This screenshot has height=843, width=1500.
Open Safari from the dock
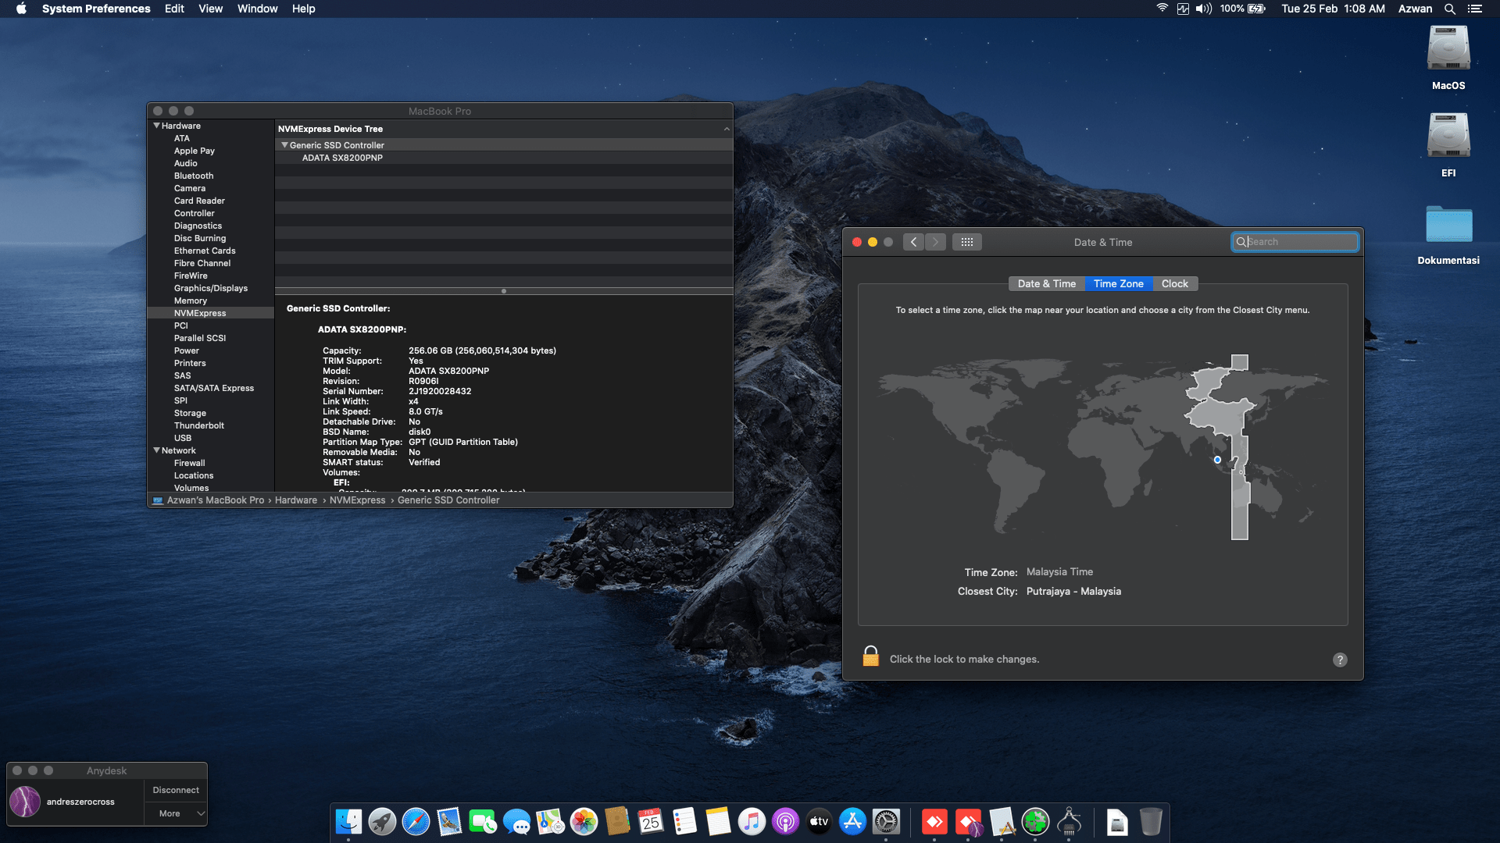tap(416, 821)
